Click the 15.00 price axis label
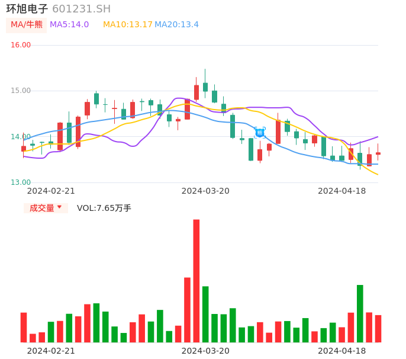Screen dimensions: 406x359 point(21,91)
